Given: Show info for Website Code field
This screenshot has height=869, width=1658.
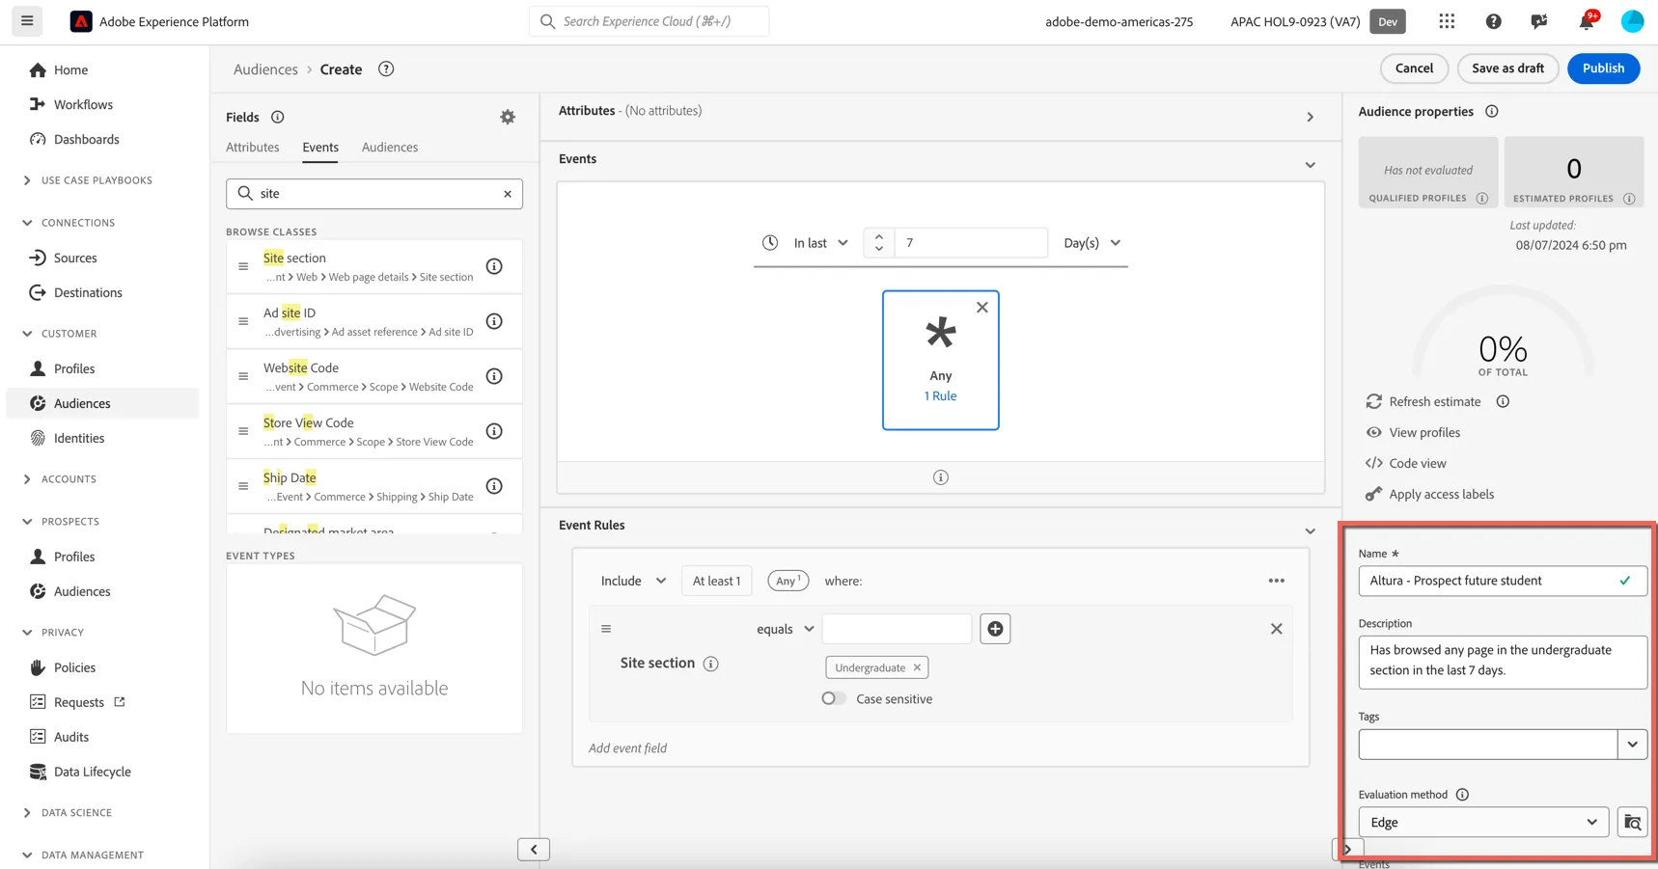Looking at the screenshot, I should pos(494,376).
